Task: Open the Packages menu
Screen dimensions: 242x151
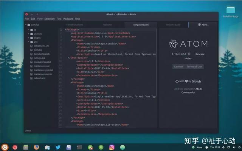Action: click(68, 19)
